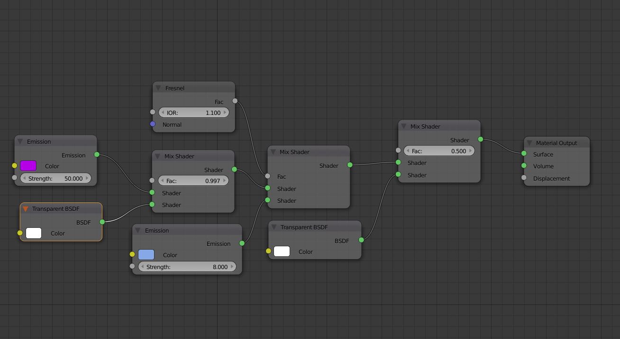Click the BSDF output socket of the orange-outlined node
620x339 pixels.
coord(102,222)
